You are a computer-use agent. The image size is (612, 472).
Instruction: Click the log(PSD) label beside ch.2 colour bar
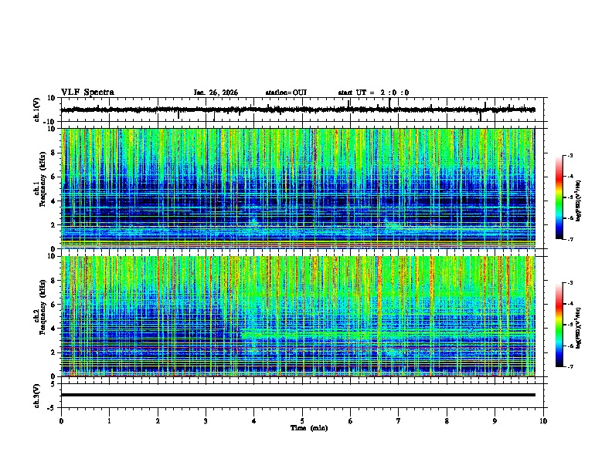pyautogui.click(x=578, y=328)
